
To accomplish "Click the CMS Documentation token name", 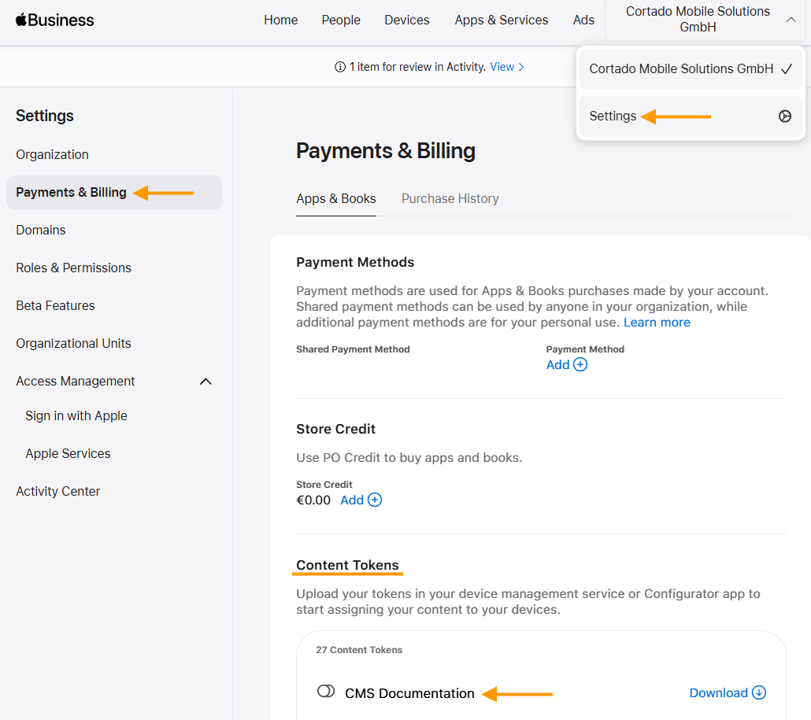I will coord(409,694).
